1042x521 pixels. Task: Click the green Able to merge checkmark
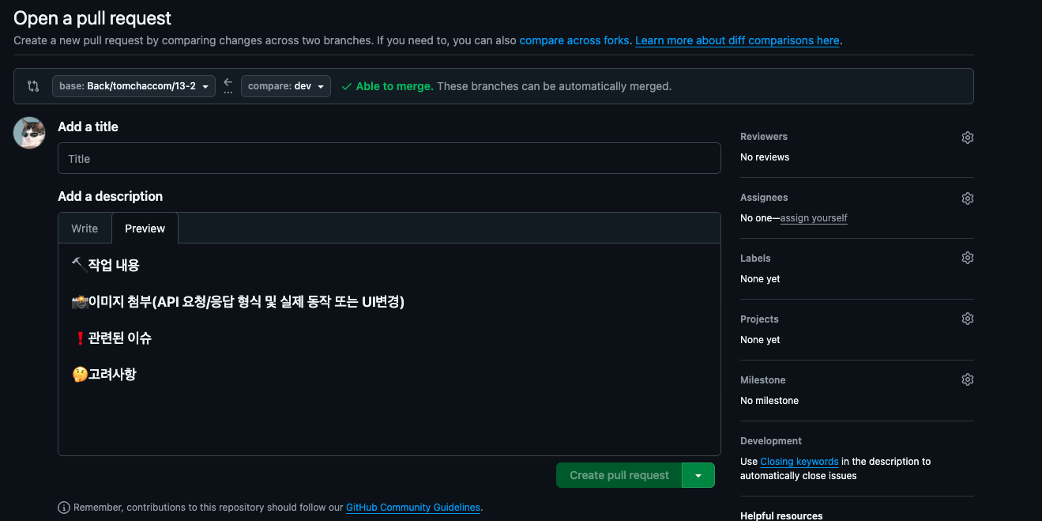(x=347, y=86)
